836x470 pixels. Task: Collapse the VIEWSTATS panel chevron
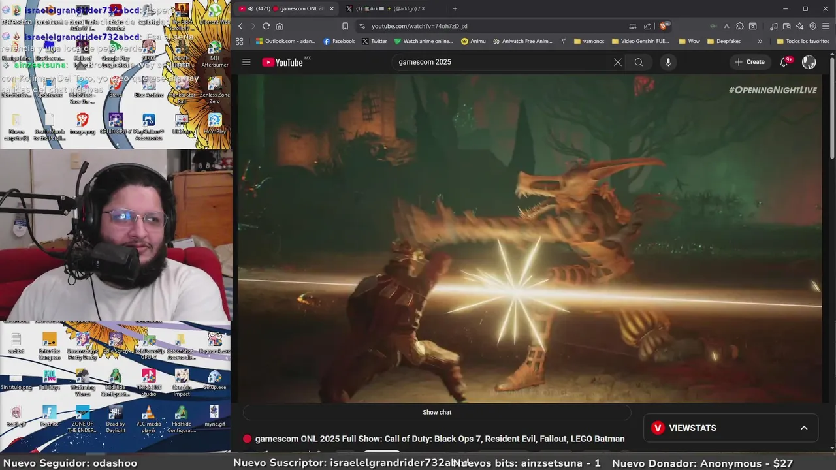pyautogui.click(x=804, y=428)
